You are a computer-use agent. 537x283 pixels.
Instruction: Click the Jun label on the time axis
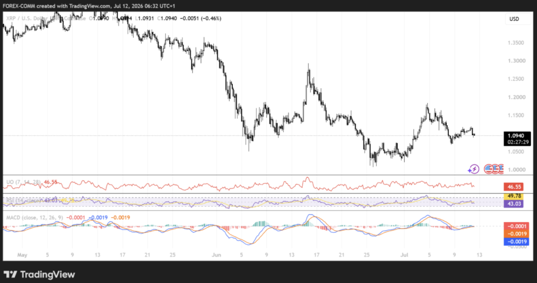217,255
